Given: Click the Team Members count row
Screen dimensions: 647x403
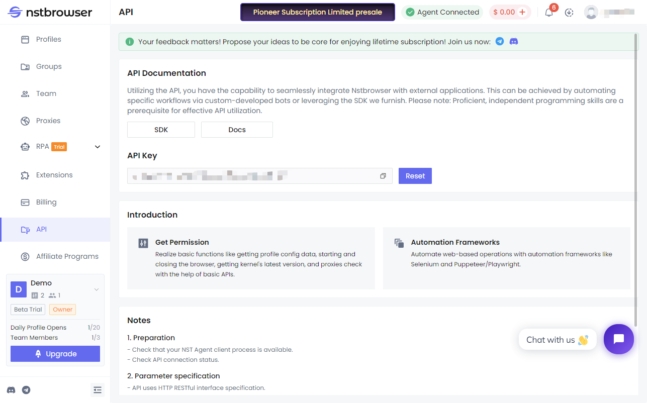Looking at the screenshot, I should 55,338.
